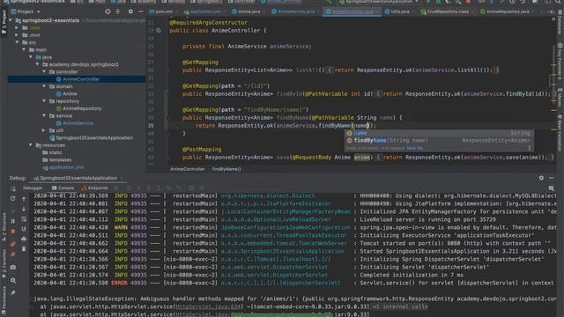The height and width of the screenshot is (317, 564).
Task: Open the Project view dropdown
Action: [x=26, y=11]
